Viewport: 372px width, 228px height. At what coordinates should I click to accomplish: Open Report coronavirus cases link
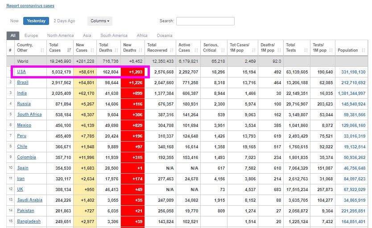tap(31, 6)
